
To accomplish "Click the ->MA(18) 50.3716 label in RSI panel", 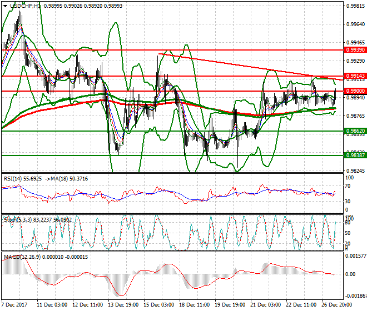I will (66, 179).
